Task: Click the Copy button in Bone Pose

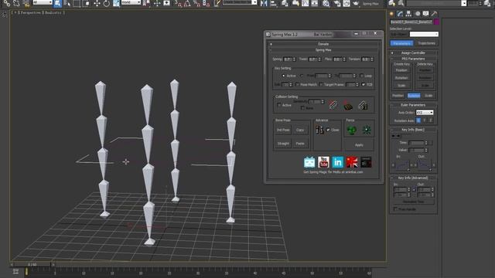Action: (x=300, y=130)
